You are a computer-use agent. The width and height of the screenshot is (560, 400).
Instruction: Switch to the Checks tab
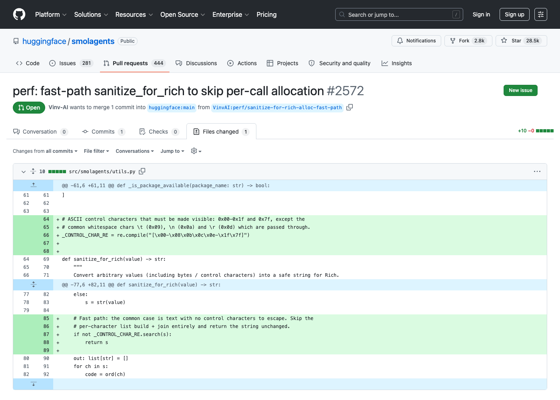click(159, 132)
